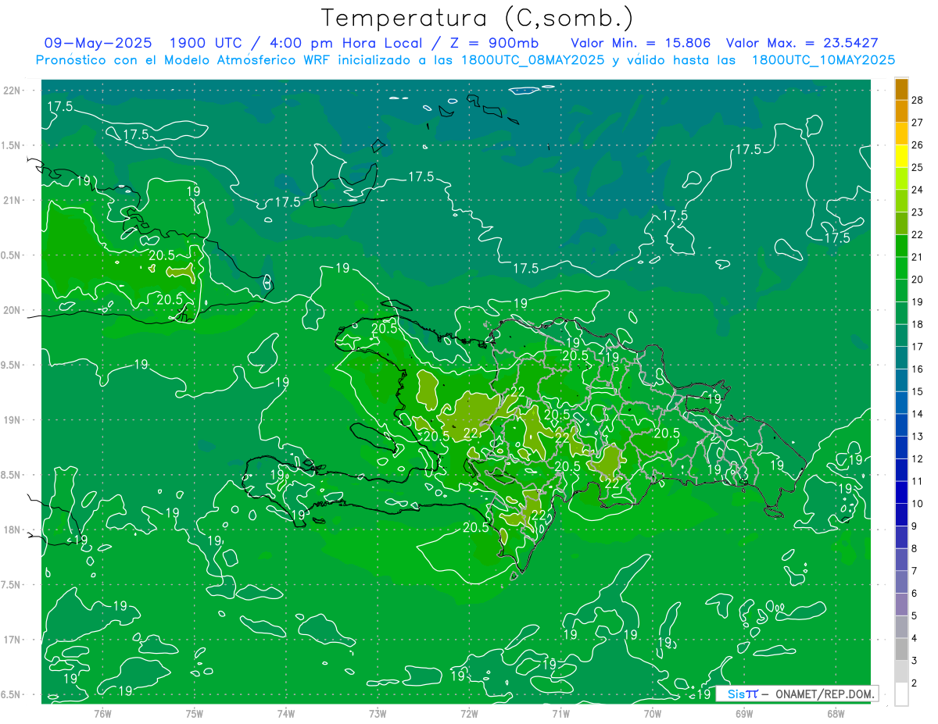Click color scale value "11"
The width and height of the screenshot is (938, 724).
coord(918,481)
